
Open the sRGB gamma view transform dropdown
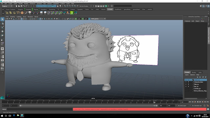pos(98,19)
